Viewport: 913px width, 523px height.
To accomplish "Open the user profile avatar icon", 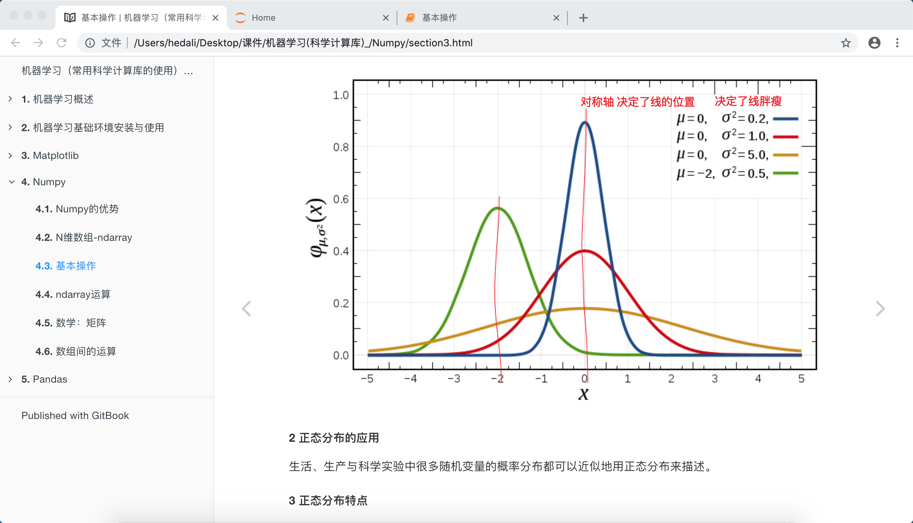I will coord(874,43).
